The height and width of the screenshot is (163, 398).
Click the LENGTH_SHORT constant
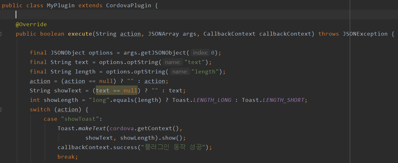click(283, 100)
